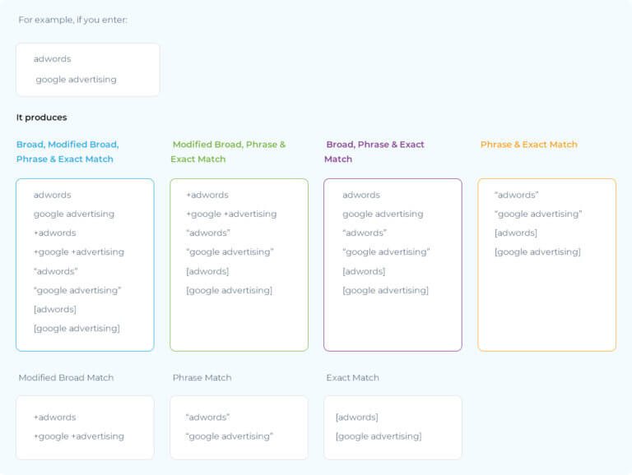Click the "Modified Broad Match" label
Screen dimensions: 632x475
coord(66,378)
